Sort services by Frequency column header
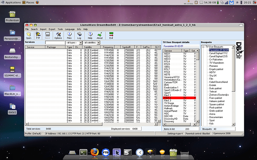The height and width of the screenshot is (160, 257). [x=108, y=47]
